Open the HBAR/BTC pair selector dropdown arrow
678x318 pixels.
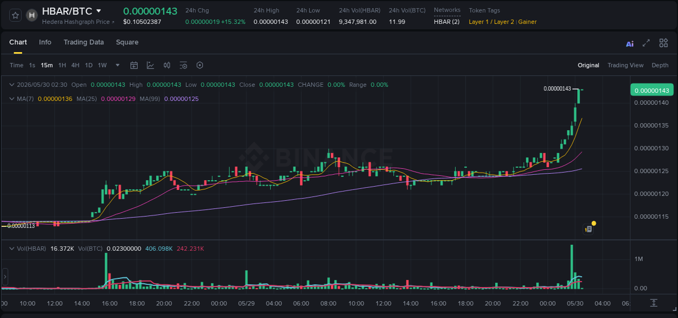[98, 11]
